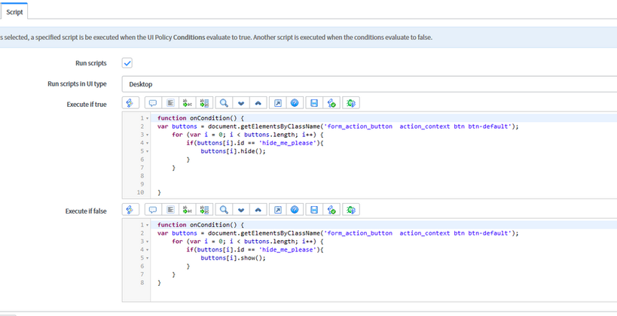The height and width of the screenshot is (316, 617).
Task: Click getElementsByClassName line in Execute if false
Action: coord(338,233)
